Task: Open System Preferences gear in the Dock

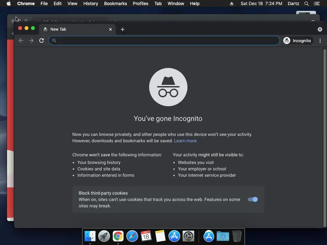Action: 188,236
